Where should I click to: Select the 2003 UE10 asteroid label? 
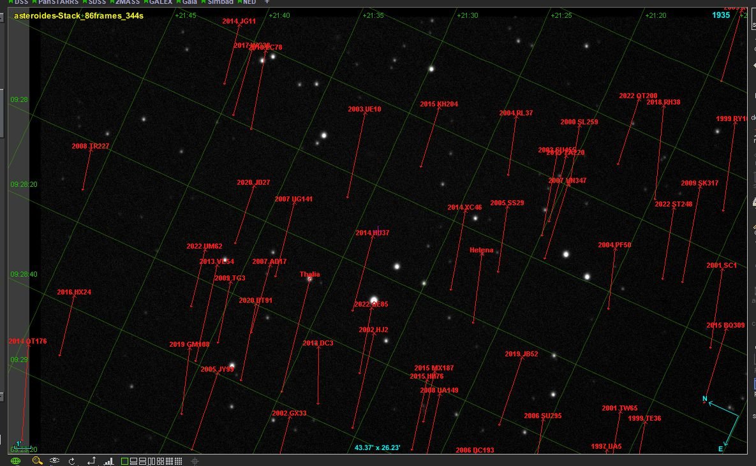pos(364,110)
